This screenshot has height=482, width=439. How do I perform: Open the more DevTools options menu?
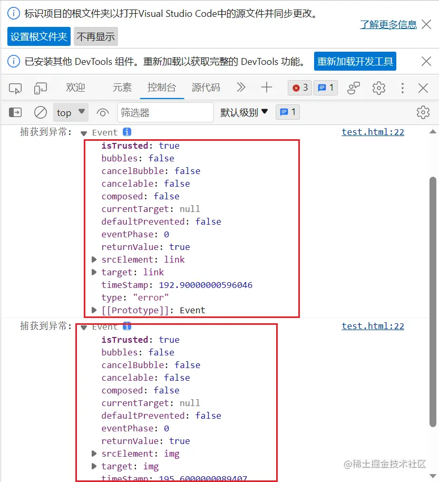(x=402, y=88)
